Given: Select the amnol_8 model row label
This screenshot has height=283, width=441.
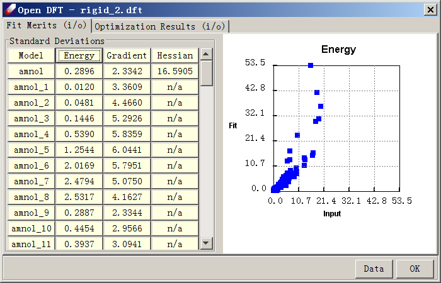Looking at the screenshot, I should 31,197.
